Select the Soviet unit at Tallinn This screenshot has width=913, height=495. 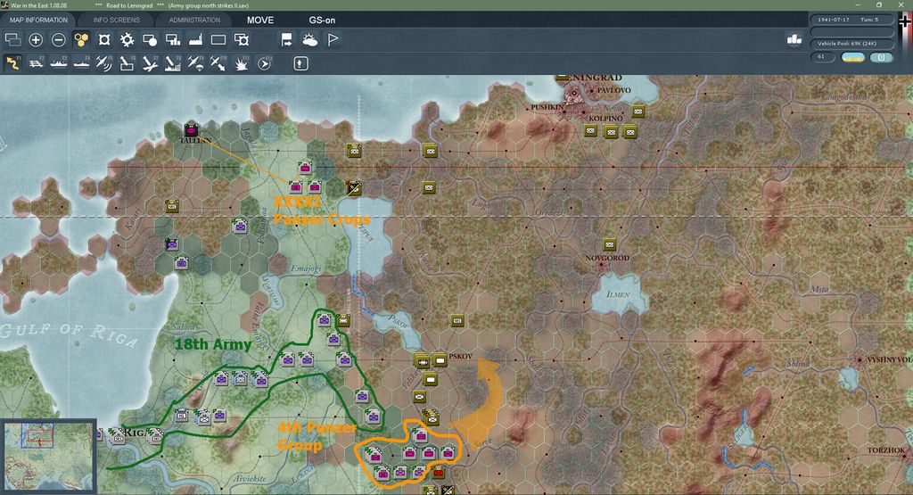click(x=191, y=129)
